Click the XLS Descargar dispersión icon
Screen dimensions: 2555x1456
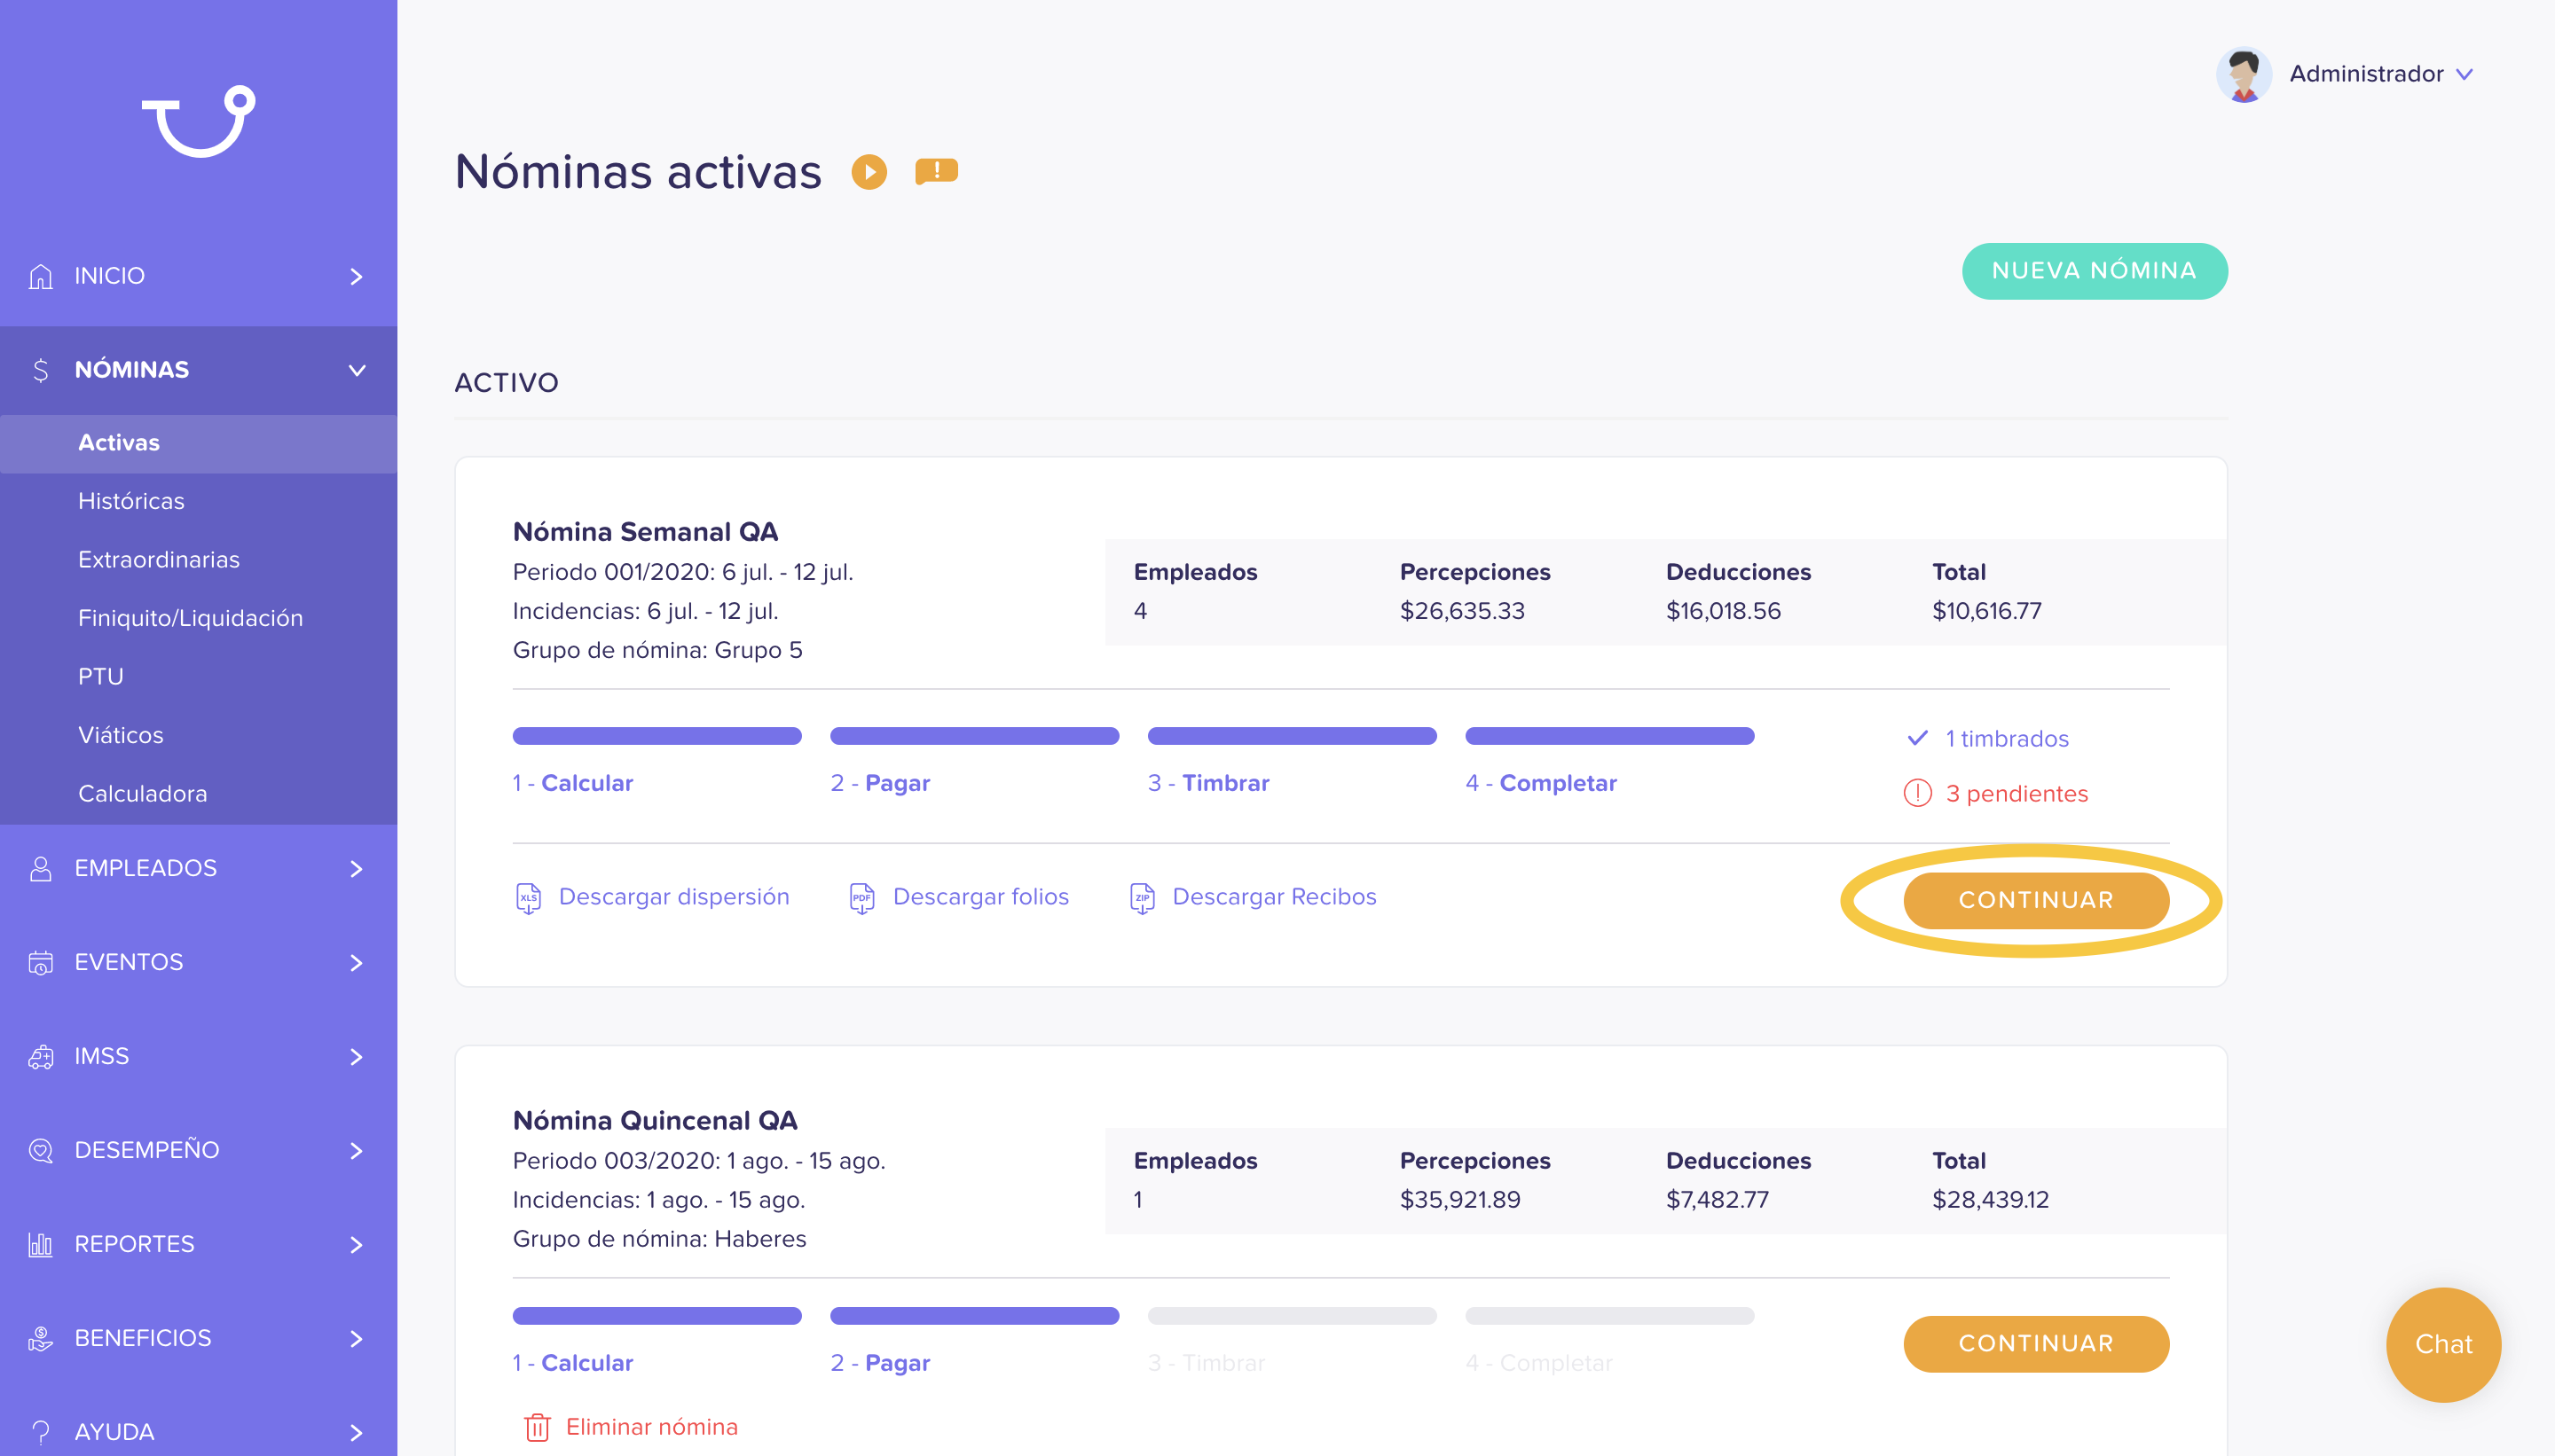point(528,898)
